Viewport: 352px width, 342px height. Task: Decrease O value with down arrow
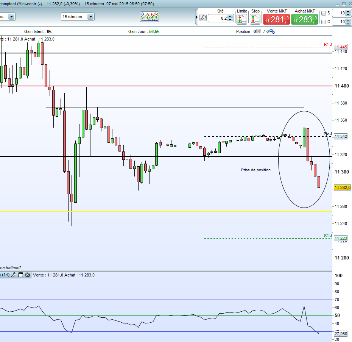pos(348,23)
